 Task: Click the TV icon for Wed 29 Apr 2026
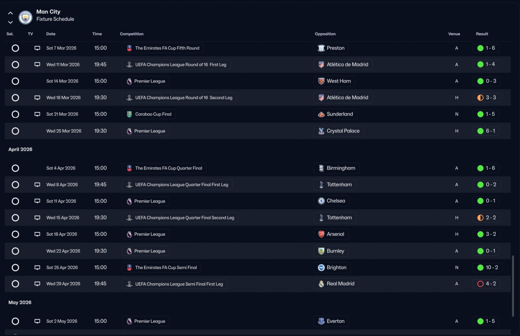(37, 284)
